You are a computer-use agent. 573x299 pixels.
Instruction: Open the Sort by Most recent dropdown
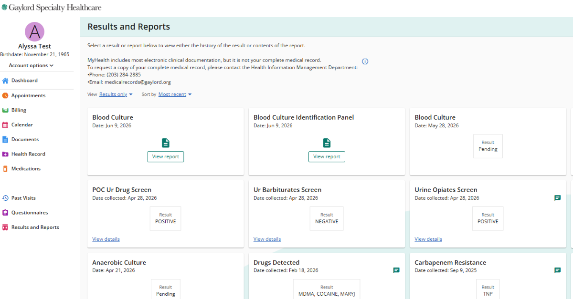[175, 94]
